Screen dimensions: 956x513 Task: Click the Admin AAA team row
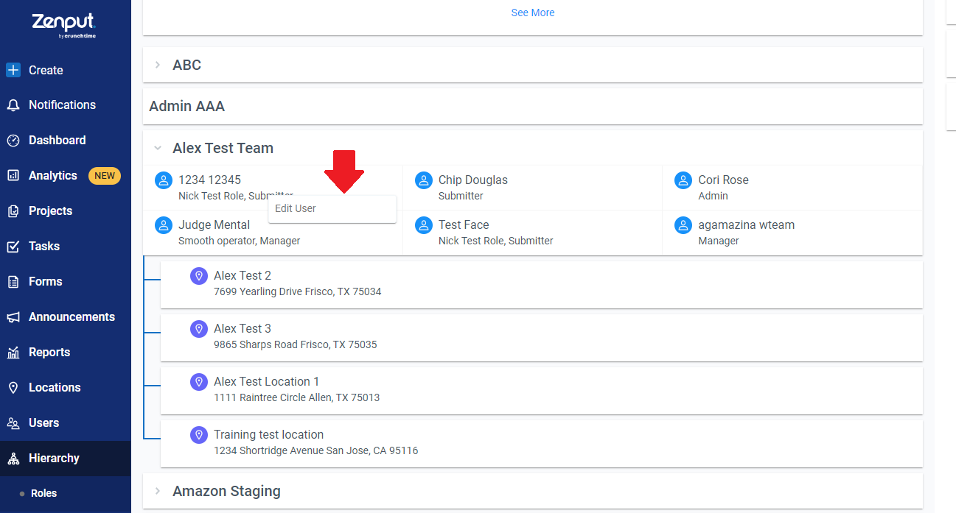pos(533,107)
